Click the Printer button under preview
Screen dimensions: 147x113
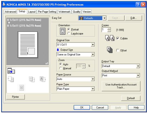[x=15, y=97]
